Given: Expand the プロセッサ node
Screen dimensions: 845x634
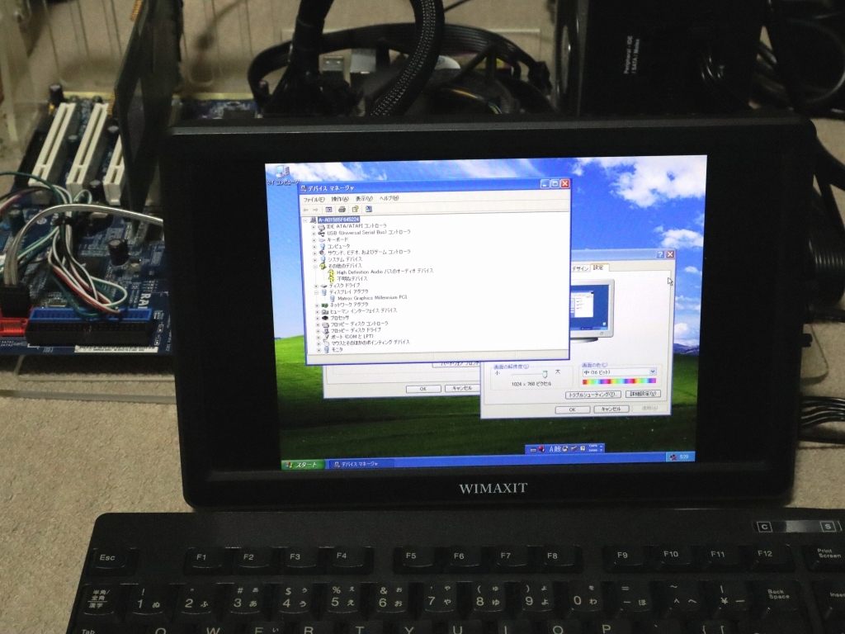Looking at the screenshot, I should click(318, 318).
